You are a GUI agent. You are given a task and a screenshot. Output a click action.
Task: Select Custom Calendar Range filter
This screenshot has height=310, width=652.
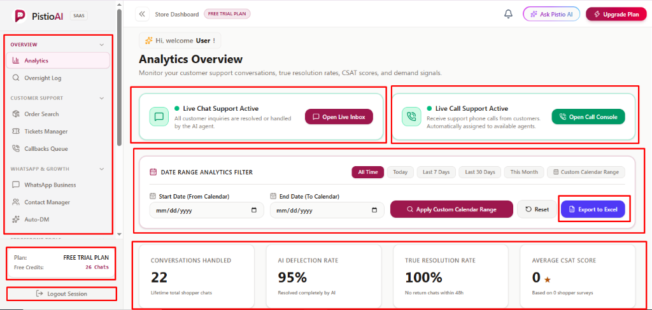(586, 172)
